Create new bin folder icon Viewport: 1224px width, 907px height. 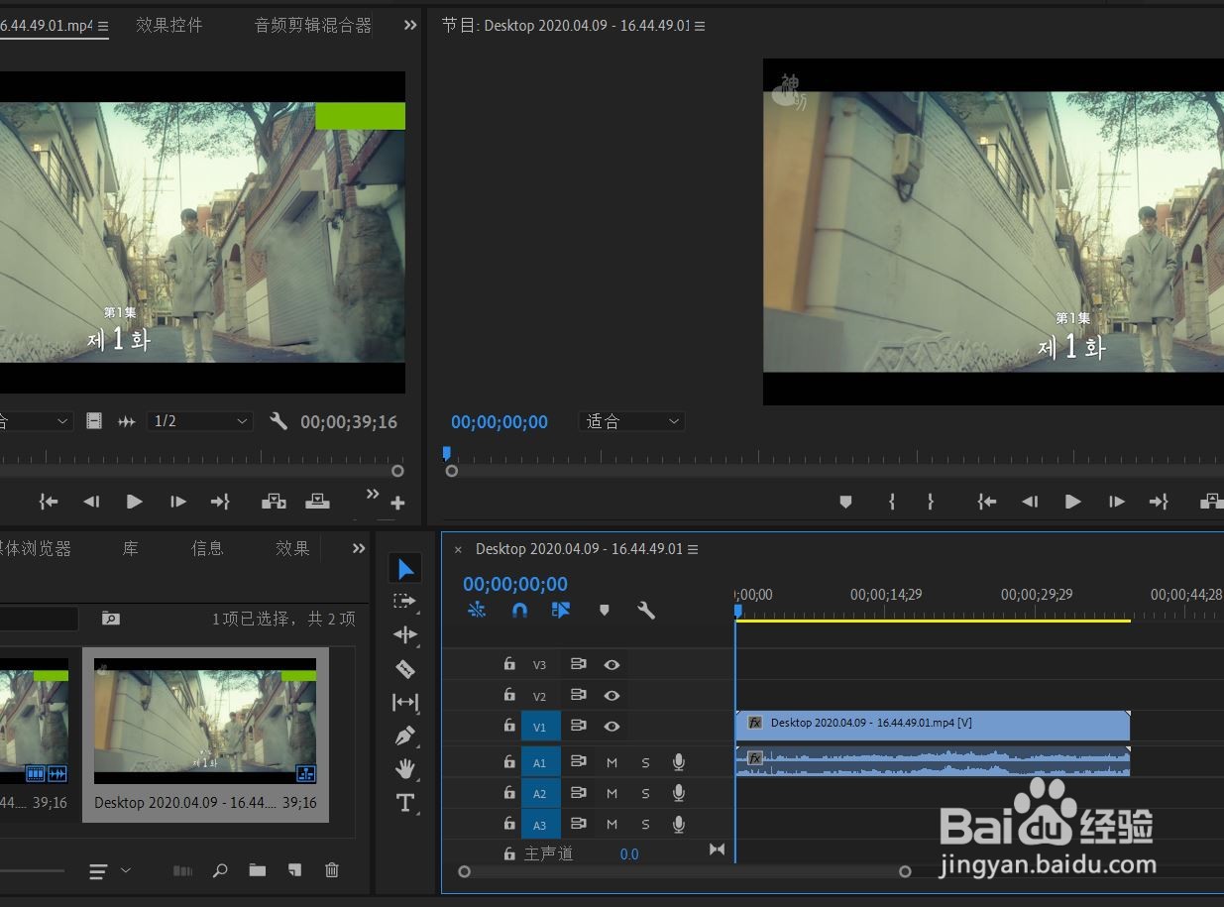258,870
